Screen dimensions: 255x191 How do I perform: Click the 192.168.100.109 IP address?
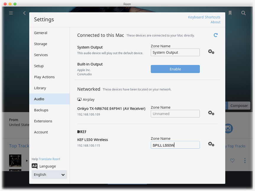pos(89,114)
